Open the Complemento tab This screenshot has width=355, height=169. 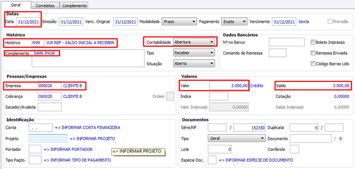click(74, 5)
